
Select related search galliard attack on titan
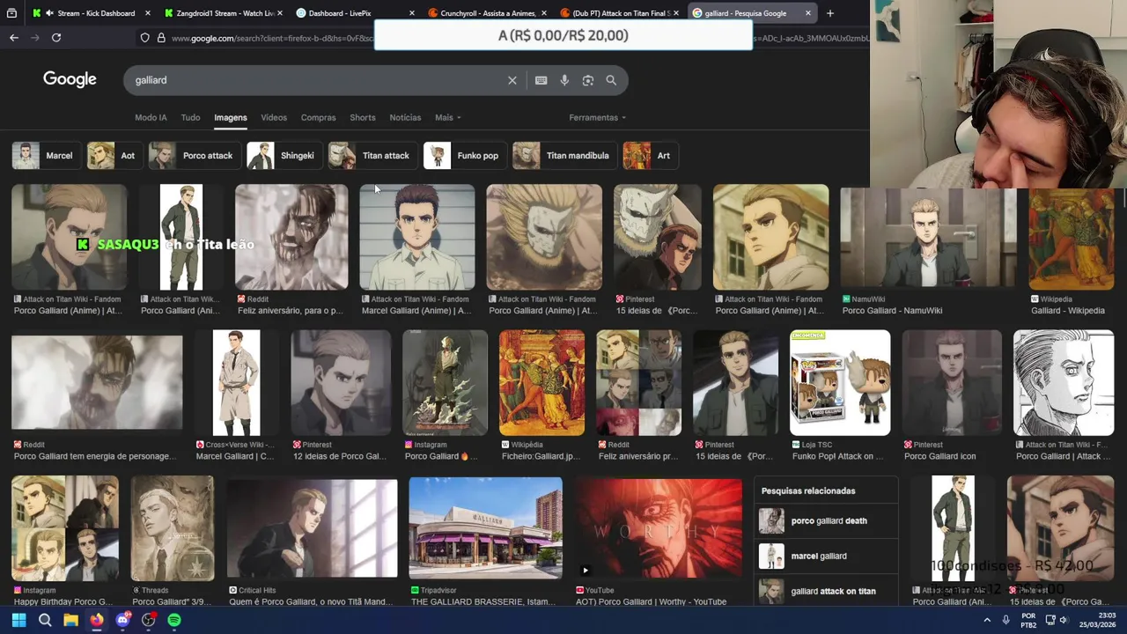pos(828,592)
